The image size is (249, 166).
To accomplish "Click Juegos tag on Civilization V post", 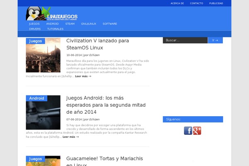I will (x=35, y=41).
